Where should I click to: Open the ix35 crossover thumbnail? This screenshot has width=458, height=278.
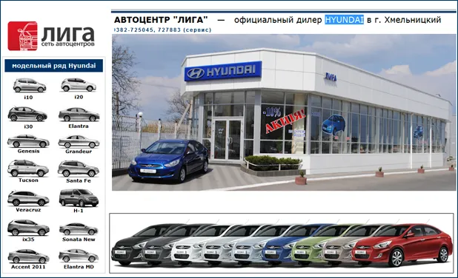click(28, 228)
